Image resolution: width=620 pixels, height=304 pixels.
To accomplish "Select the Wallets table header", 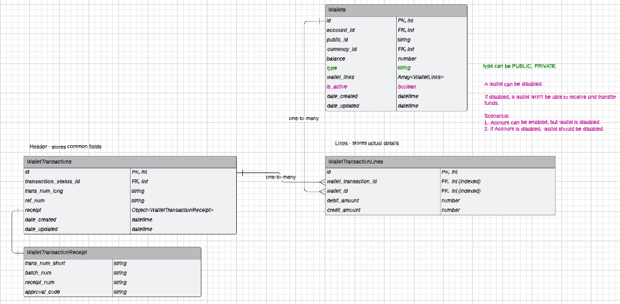I will 396,10.
